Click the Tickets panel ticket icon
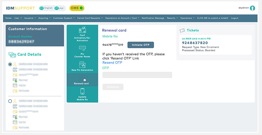This screenshot has width=262, height=135. [x=182, y=30]
